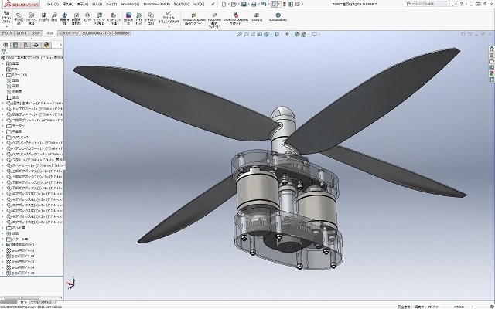Click the coordinate triad in the viewport

[x=70, y=283]
